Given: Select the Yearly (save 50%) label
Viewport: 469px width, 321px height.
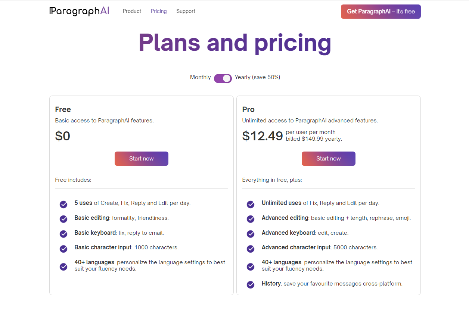Looking at the screenshot, I should click(257, 77).
